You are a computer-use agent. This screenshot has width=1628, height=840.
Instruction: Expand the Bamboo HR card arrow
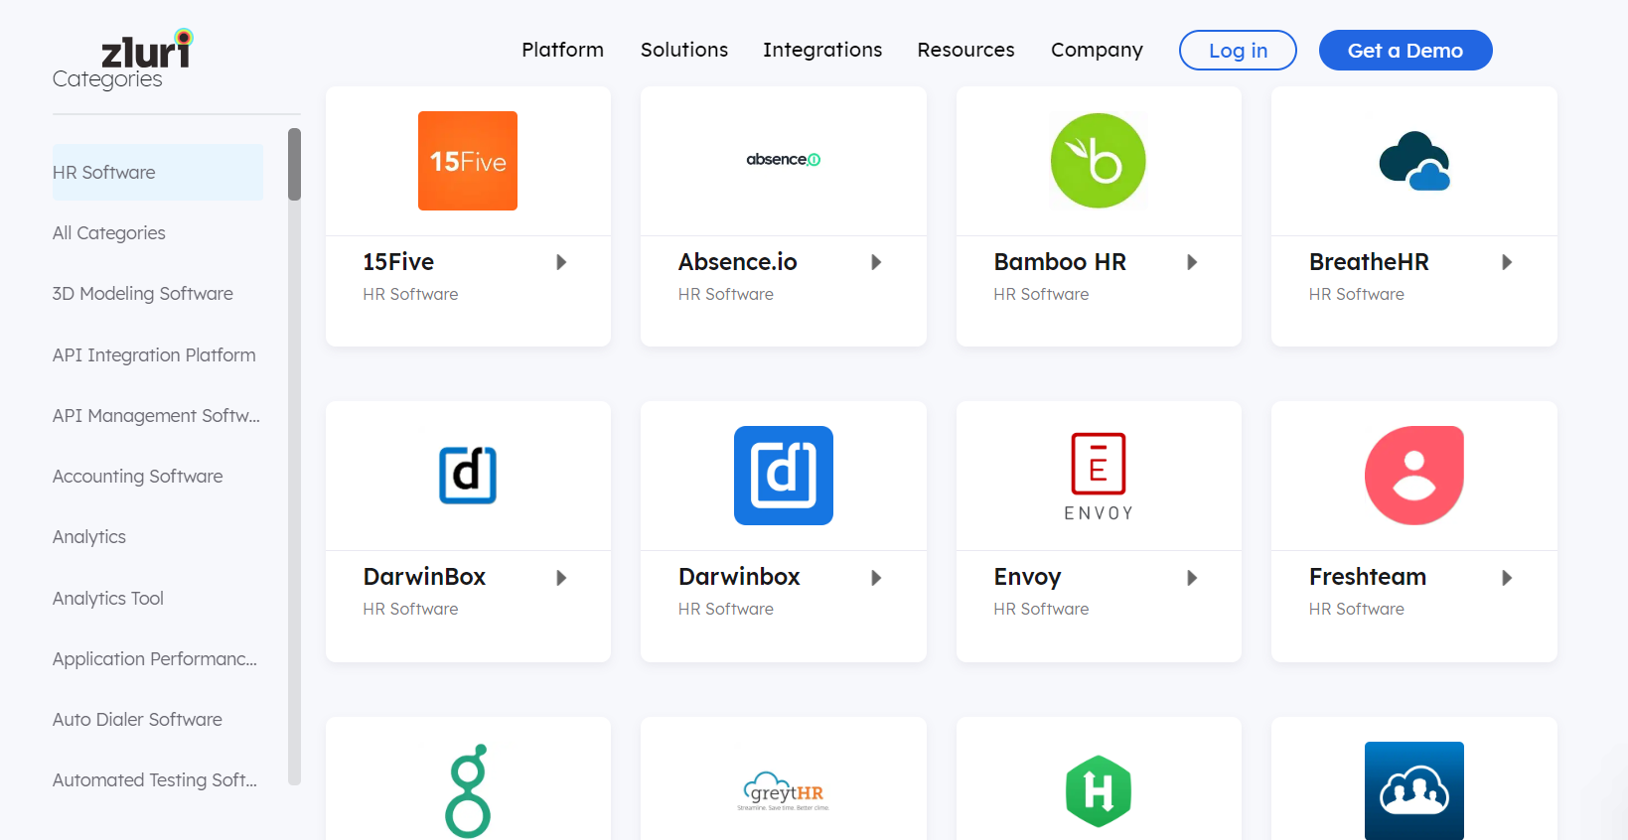pos(1192,262)
